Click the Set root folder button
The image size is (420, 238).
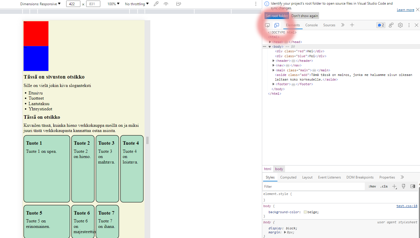click(277, 16)
